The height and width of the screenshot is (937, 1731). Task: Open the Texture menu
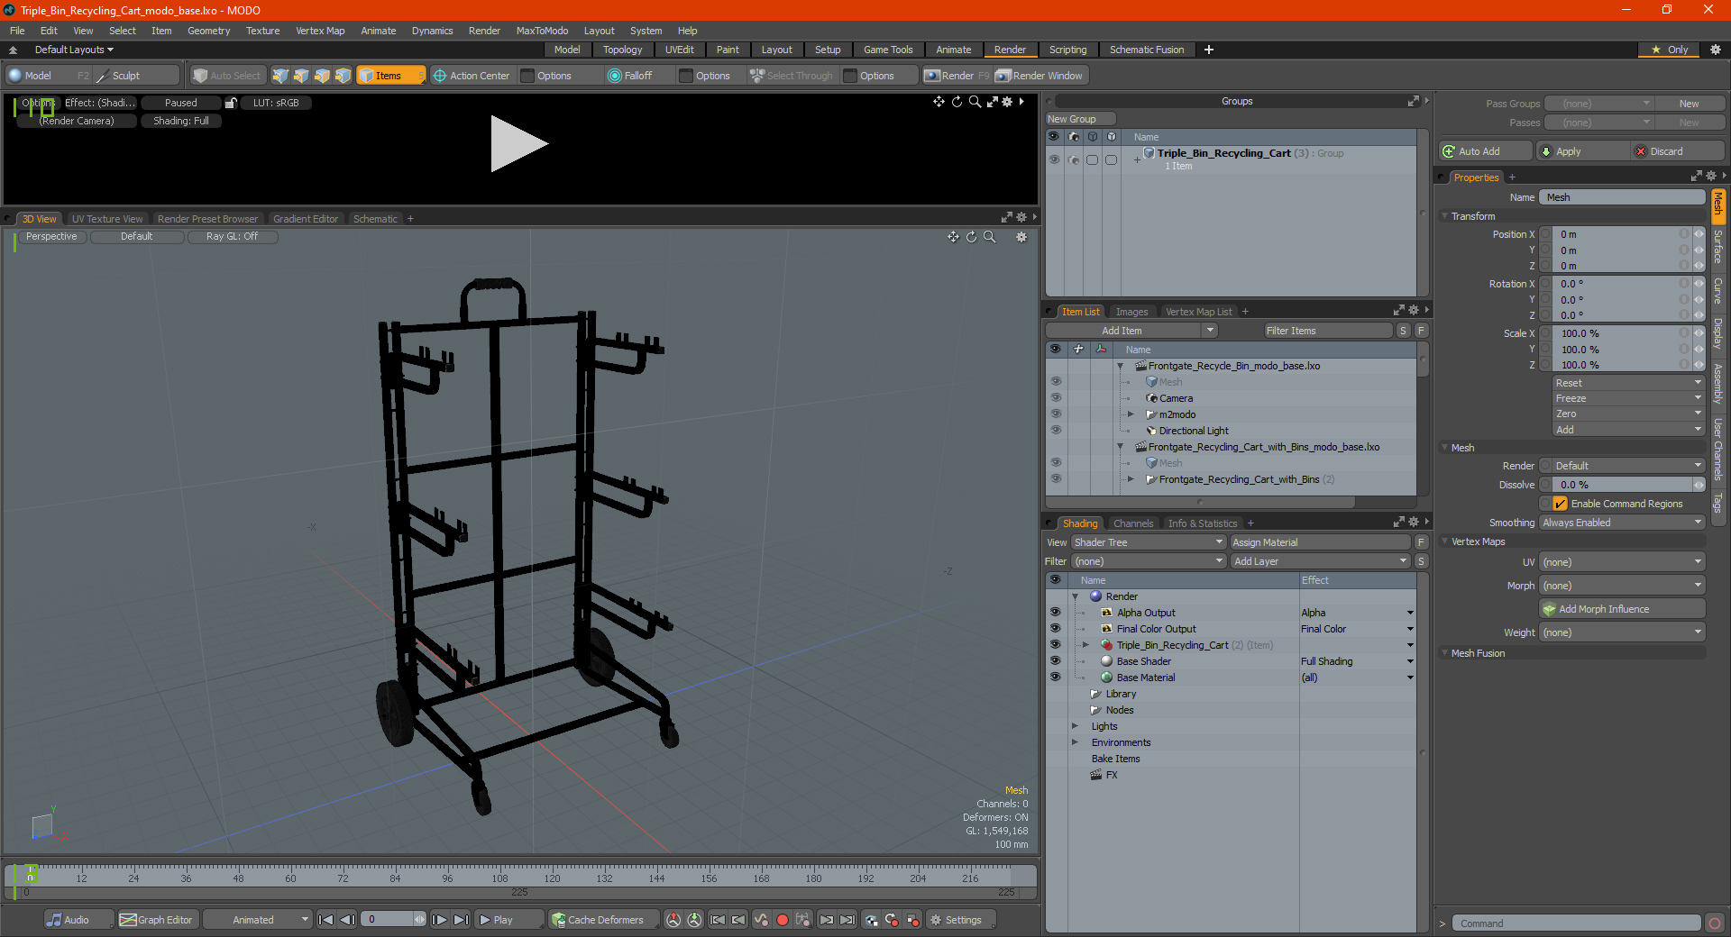coord(262,31)
